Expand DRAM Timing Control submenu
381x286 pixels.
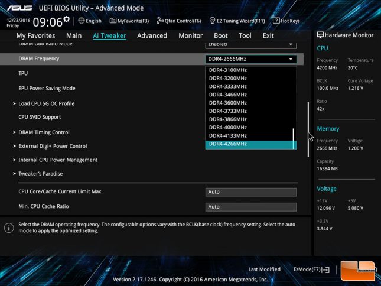coord(44,132)
